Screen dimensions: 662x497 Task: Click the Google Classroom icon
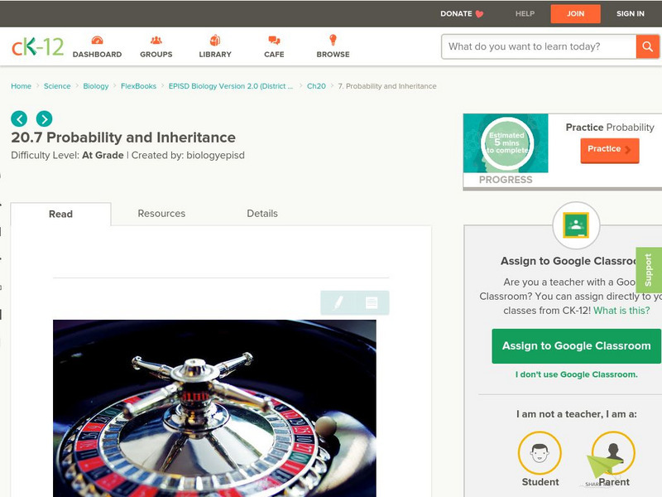pyautogui.click(x=576, y=225)
